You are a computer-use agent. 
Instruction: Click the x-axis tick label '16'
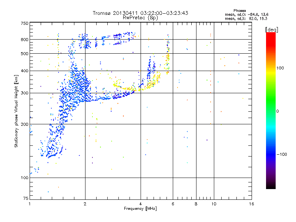pos(252,204)
